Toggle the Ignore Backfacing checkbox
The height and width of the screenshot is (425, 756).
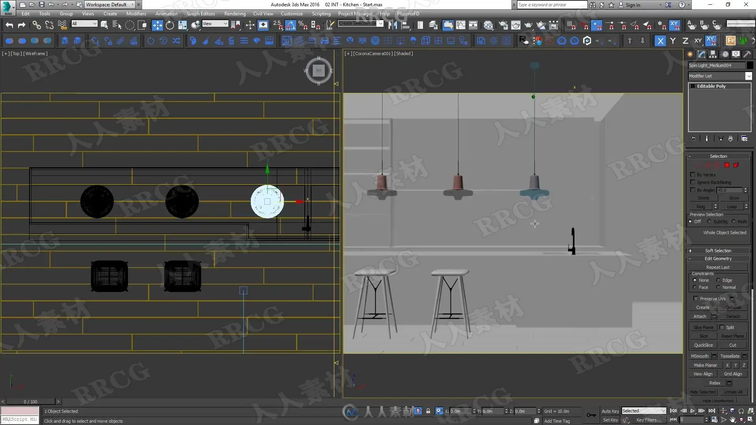tap(693, 182)
